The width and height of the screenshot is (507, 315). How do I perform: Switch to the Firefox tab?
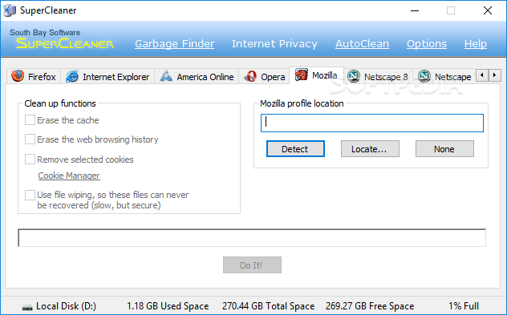click(34, 77)
